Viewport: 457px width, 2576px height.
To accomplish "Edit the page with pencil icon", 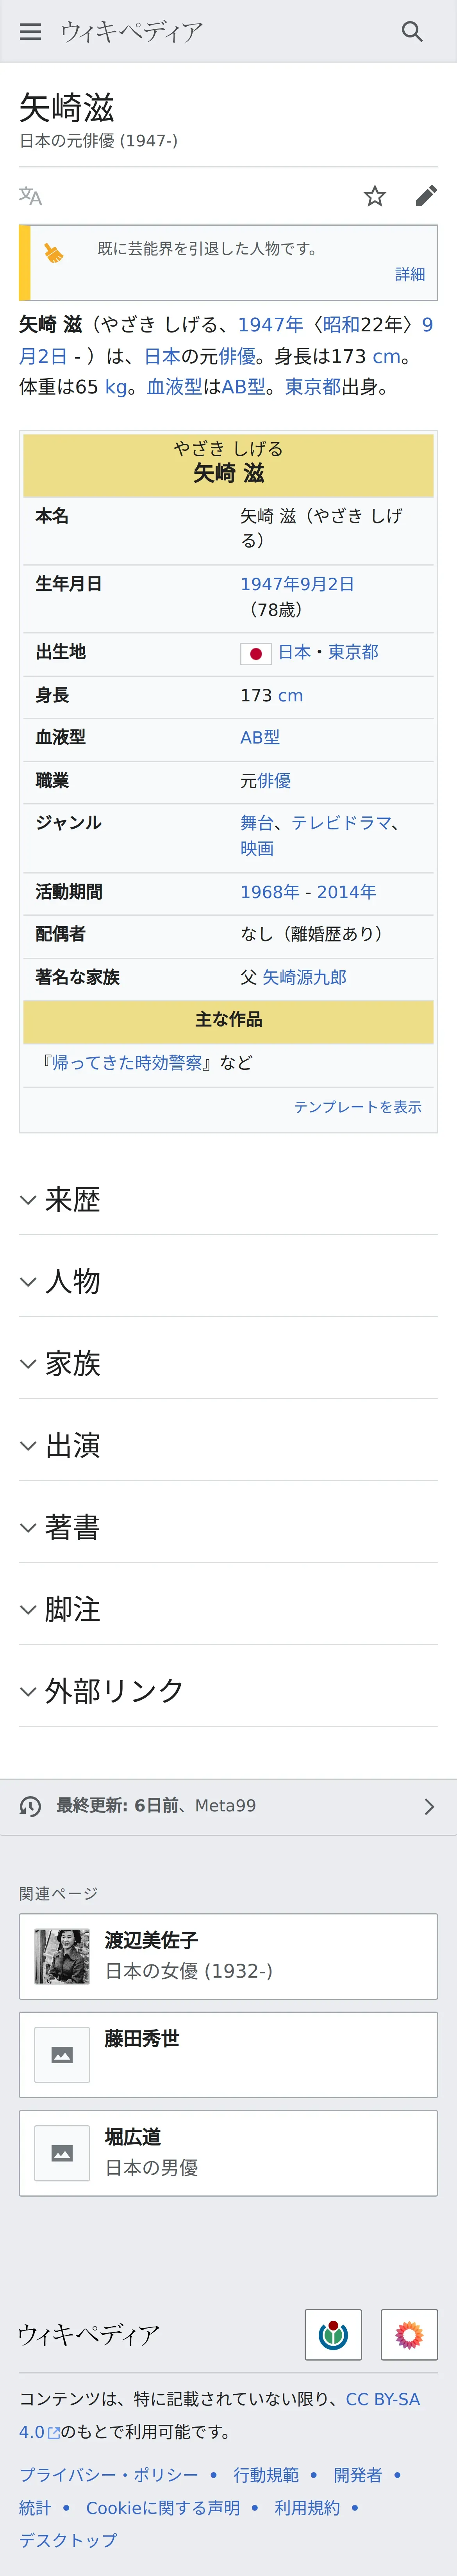I will click(426, 196).
